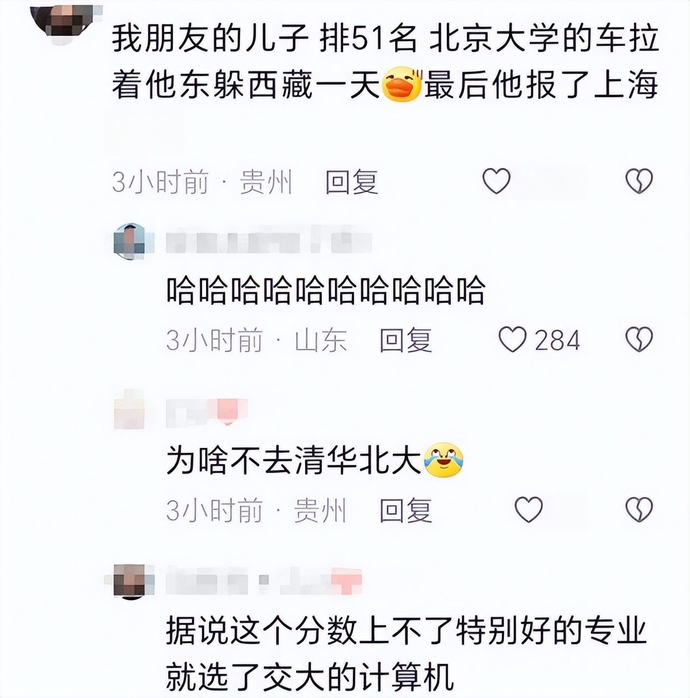Open avatar of the 交大计算机 commenter
The image size is (690, 698).
click(130, 581)
